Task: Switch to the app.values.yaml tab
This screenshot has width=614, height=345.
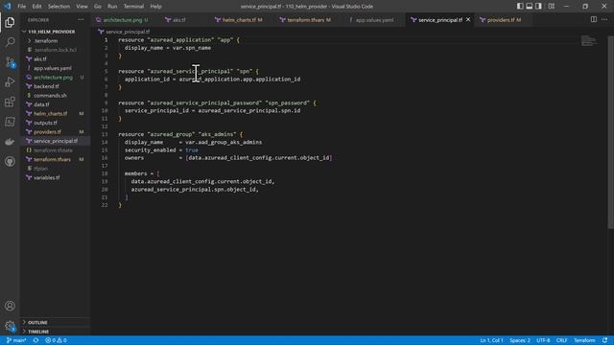Action: click(x=374, y=19)
